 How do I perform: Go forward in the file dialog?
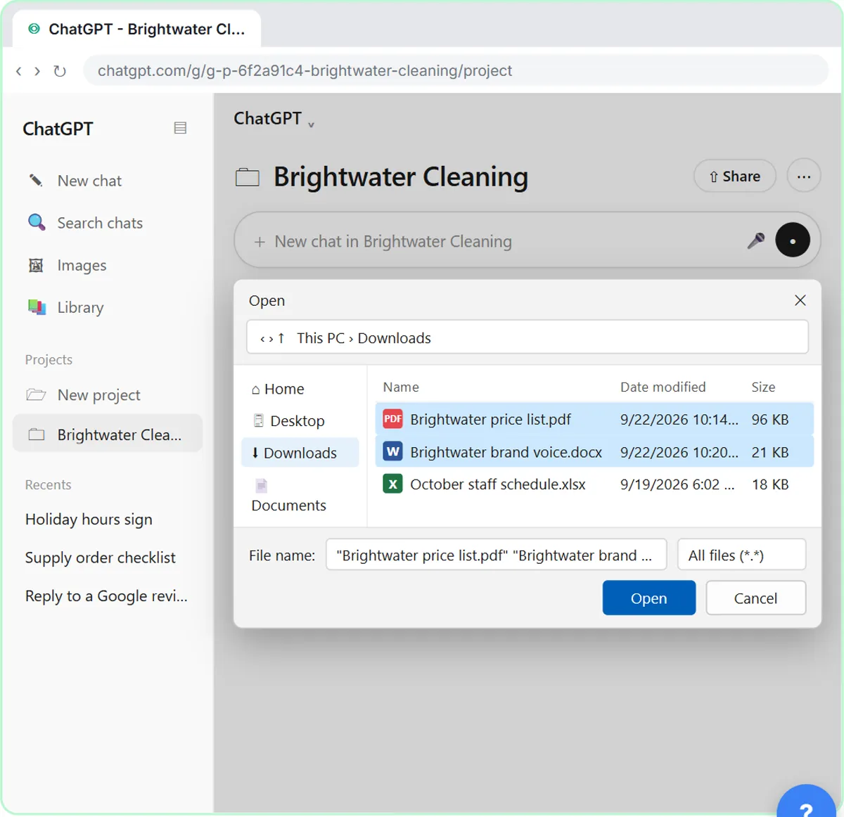tap(271, 339)
